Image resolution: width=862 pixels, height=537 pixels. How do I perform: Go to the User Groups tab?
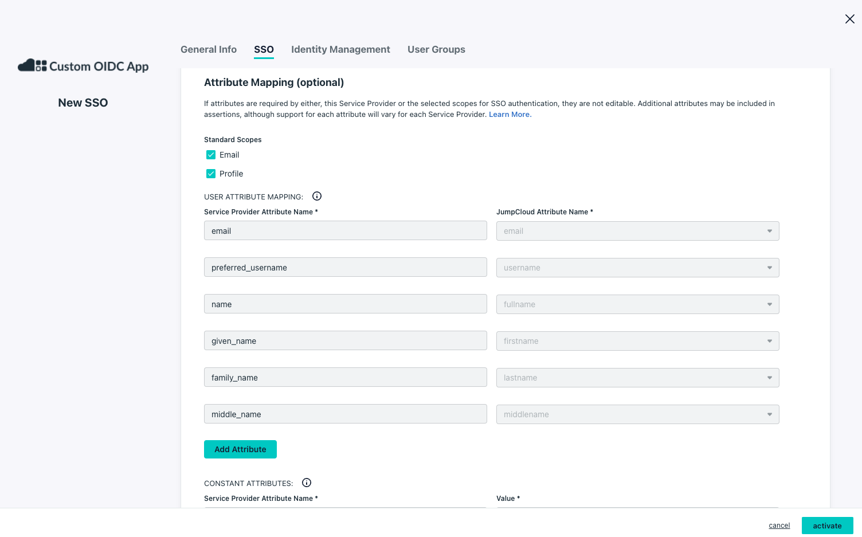[x=436, y=49]
